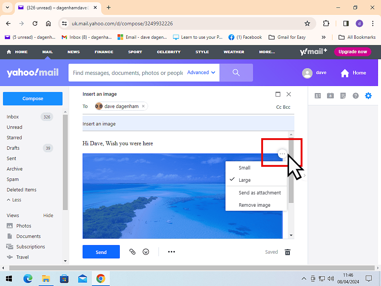Open the Notepad icon in the right sidebar
Image resolution: width=381 pixels, height=286 pixels.
point(343,96)
